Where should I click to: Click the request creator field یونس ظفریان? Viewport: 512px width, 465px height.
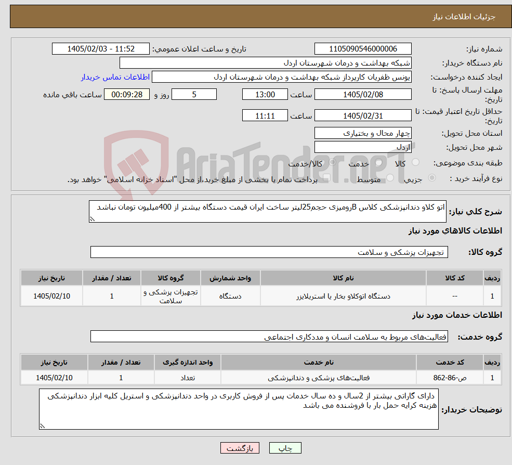[281, 77]
